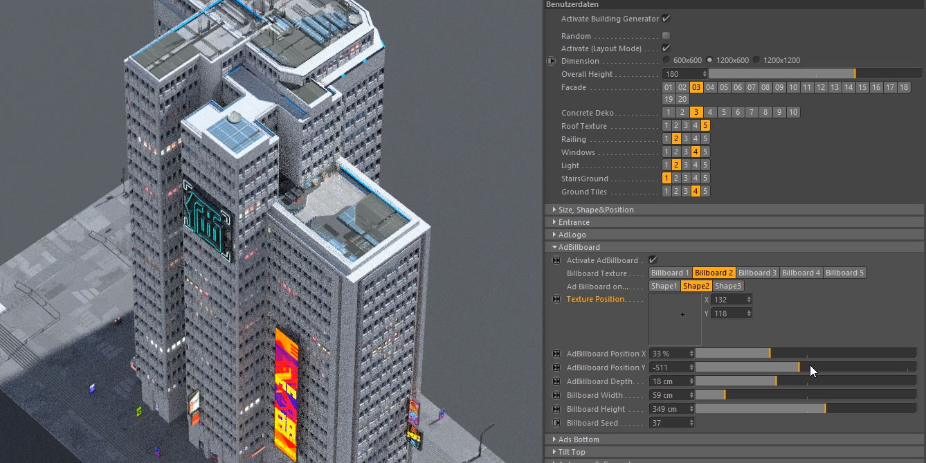Click the Overall Height slider
Screen dimensions: 926x463
coord(815,74)
